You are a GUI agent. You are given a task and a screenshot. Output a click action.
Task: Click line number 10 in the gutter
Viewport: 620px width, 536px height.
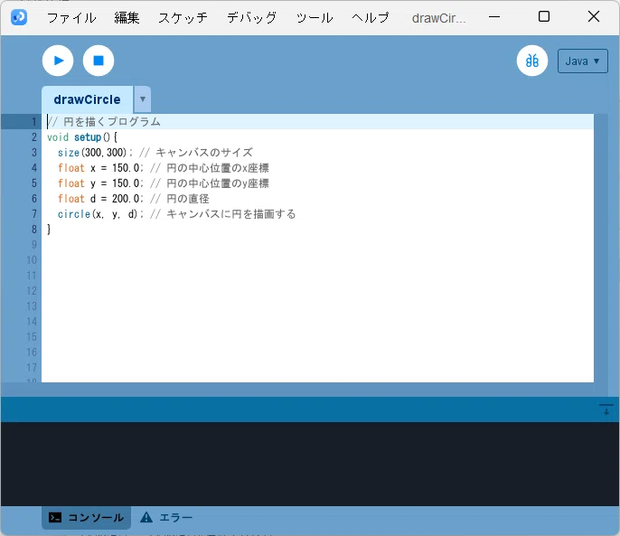[x=32, y=260]
